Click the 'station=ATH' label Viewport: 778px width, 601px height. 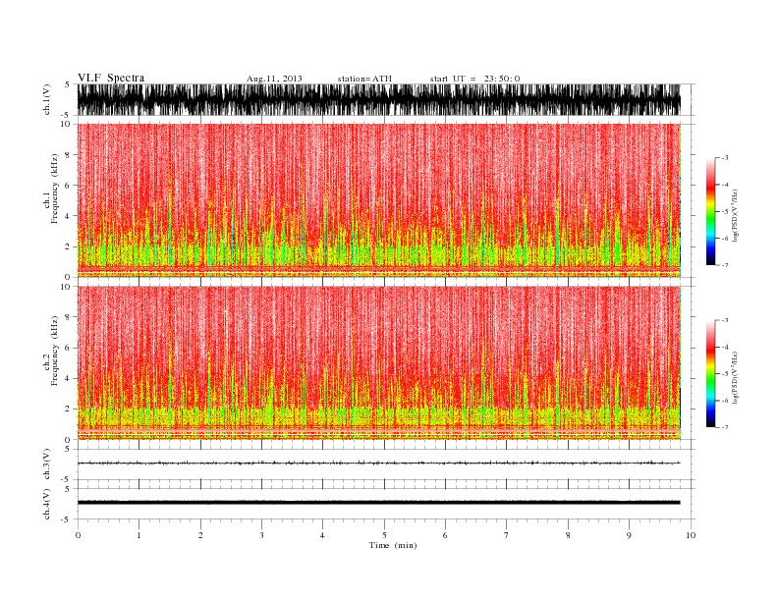pyautogui.click(x=364, y=79)
